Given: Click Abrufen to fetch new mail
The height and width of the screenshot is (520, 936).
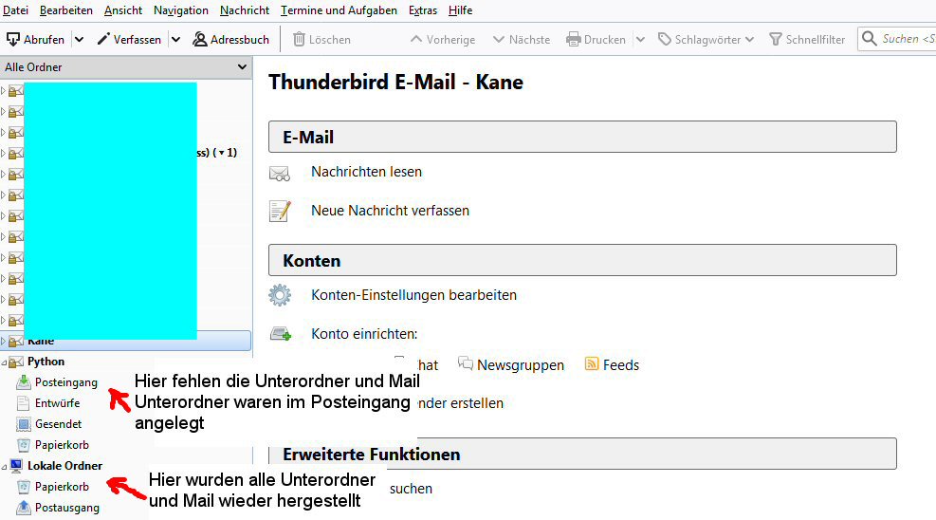Looking at the screenshot, I should [x=36, y=40].
